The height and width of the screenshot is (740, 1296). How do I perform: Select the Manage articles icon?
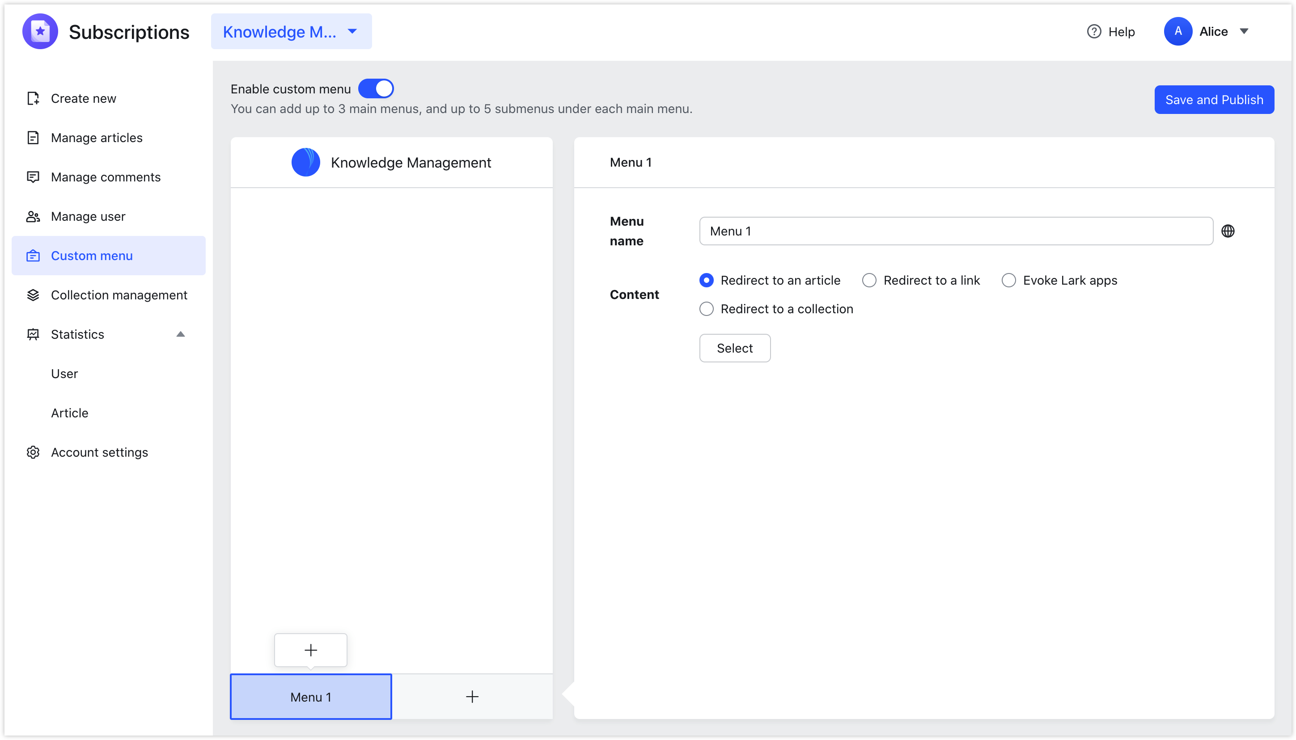pyautogui.click(x=33, y=137)
